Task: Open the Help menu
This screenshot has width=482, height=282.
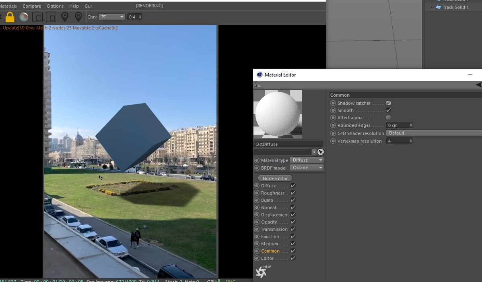Action: 74,6
